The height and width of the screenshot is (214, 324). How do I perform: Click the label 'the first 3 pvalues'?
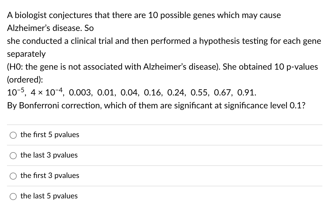pos(50,176)
